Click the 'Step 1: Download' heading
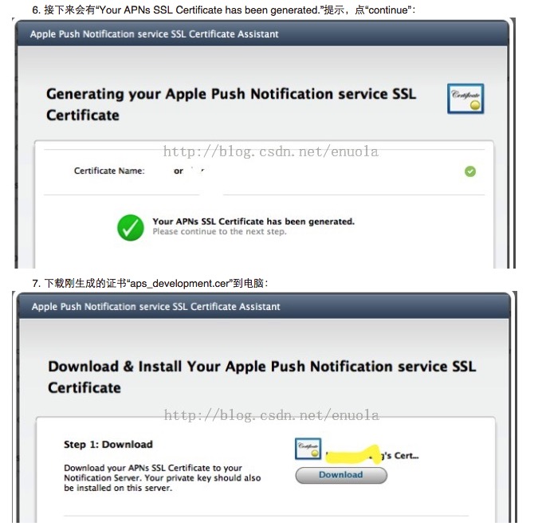The width and height of the screenshot is (546, 530). click(x=108, y=445)
